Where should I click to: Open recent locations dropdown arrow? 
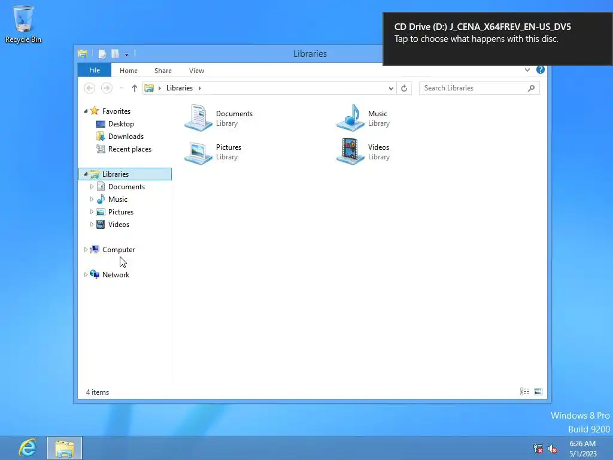point(122,89)
